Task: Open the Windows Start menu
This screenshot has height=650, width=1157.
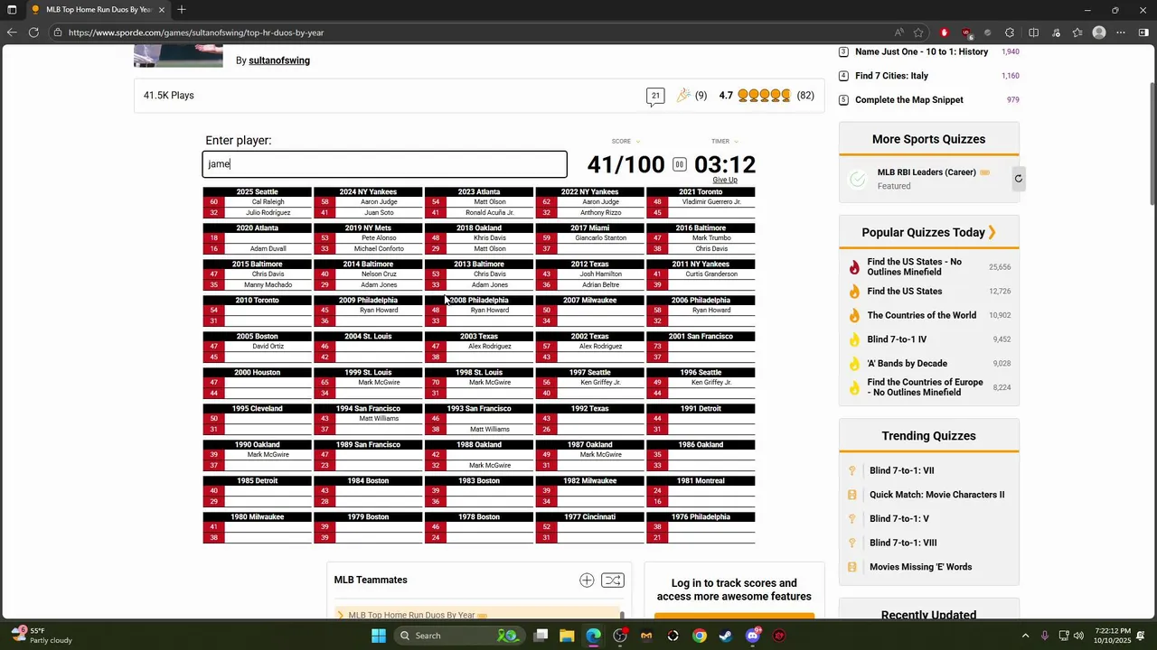Action: click(x=379, y=636)
